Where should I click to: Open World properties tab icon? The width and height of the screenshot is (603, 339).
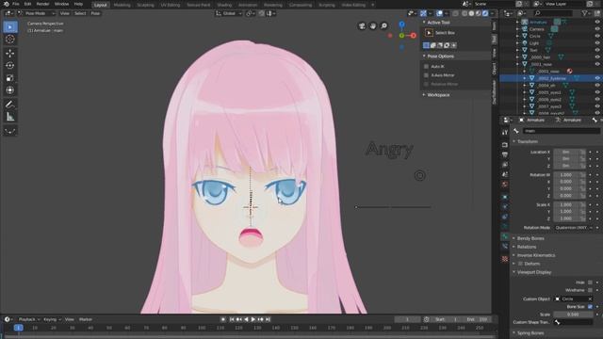click(505, 185)
